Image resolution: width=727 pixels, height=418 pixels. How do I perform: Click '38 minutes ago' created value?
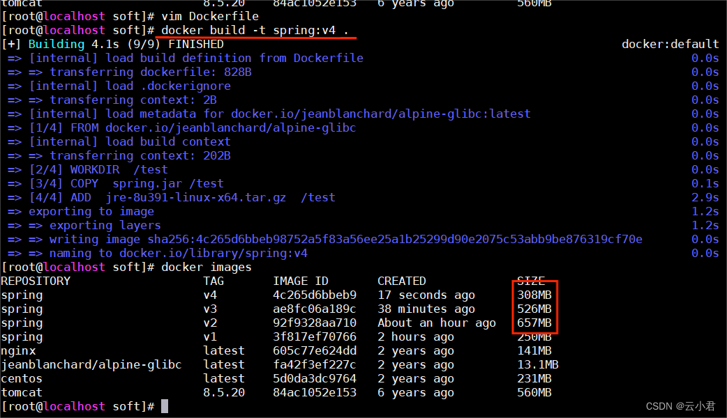pos(426,309)
